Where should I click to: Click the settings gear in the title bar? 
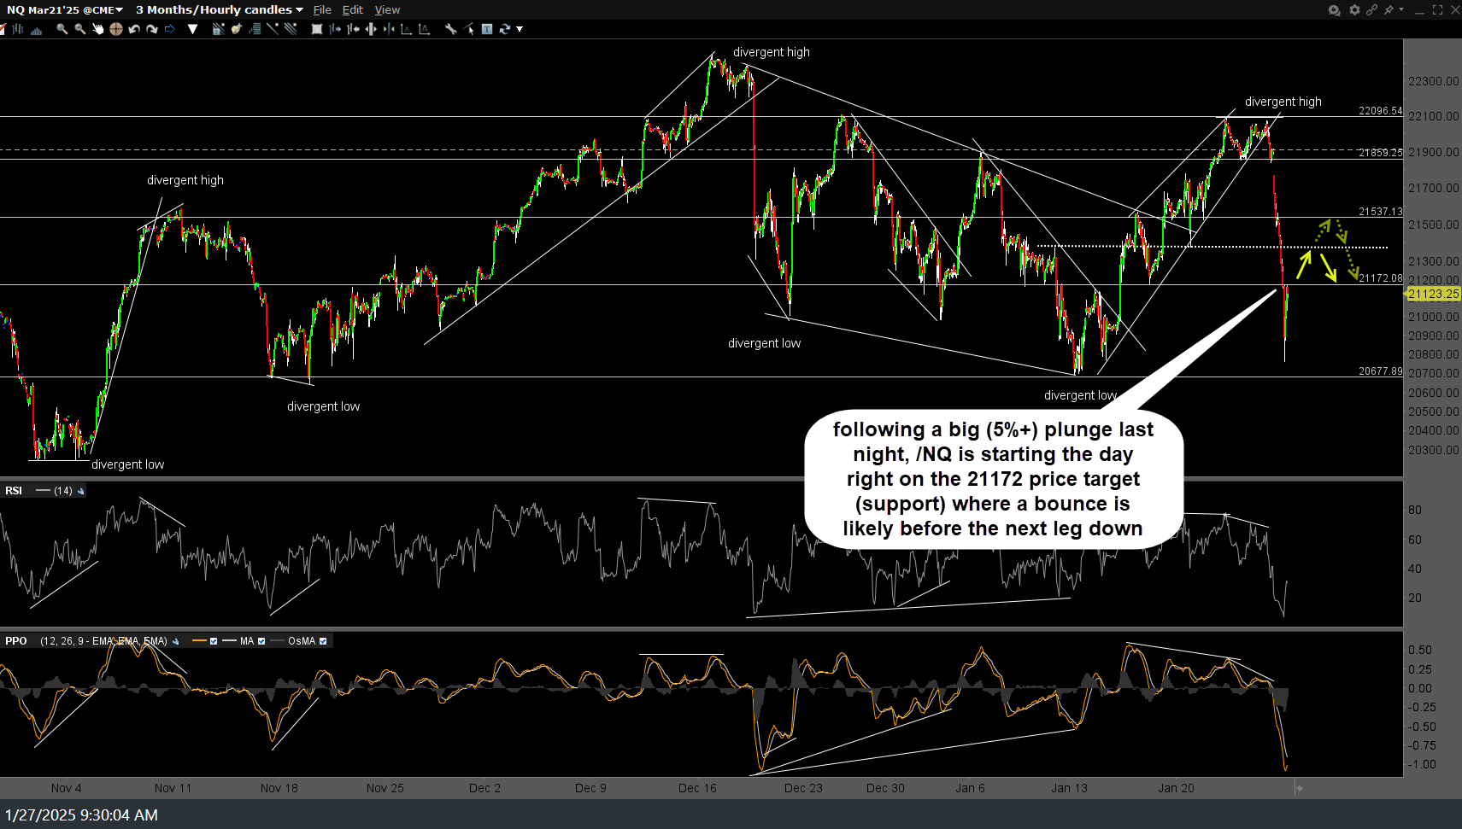coord(1353,10)
